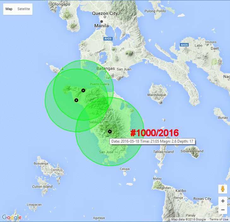Select the westernmost epicenter marker on Mindoro

(76, 100)
